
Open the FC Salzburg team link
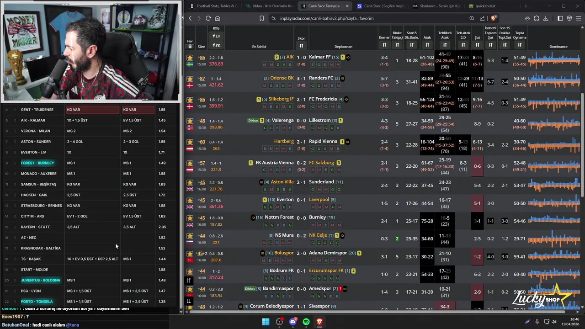point(321,163)
